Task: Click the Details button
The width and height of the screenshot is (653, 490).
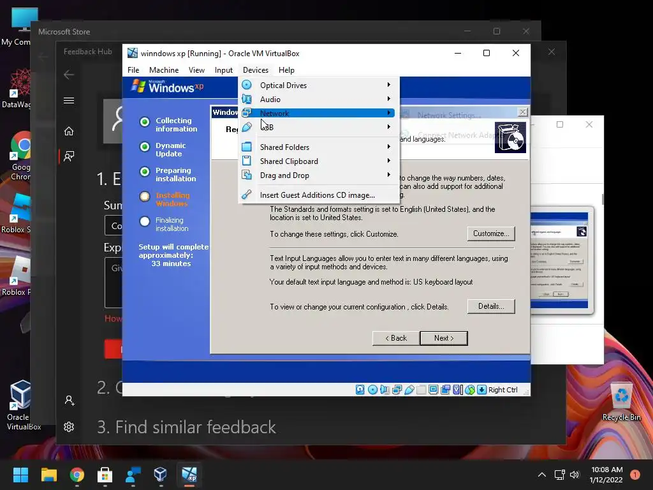Action: [x=491, y=306]
